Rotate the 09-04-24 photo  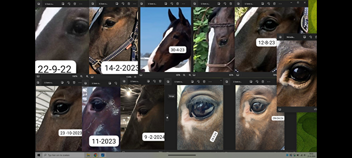[257, 82]
